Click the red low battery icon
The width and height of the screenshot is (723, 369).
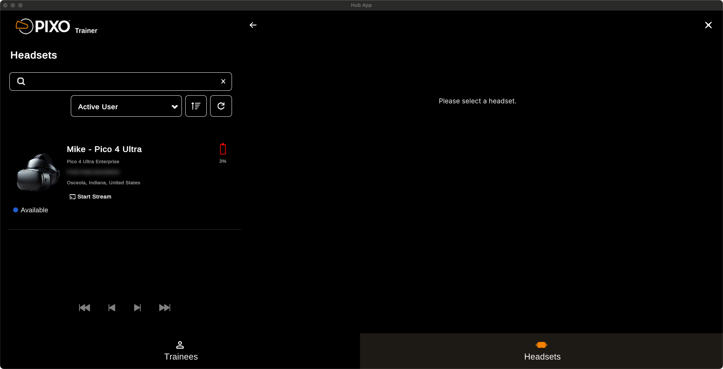(x=223, y=149)
